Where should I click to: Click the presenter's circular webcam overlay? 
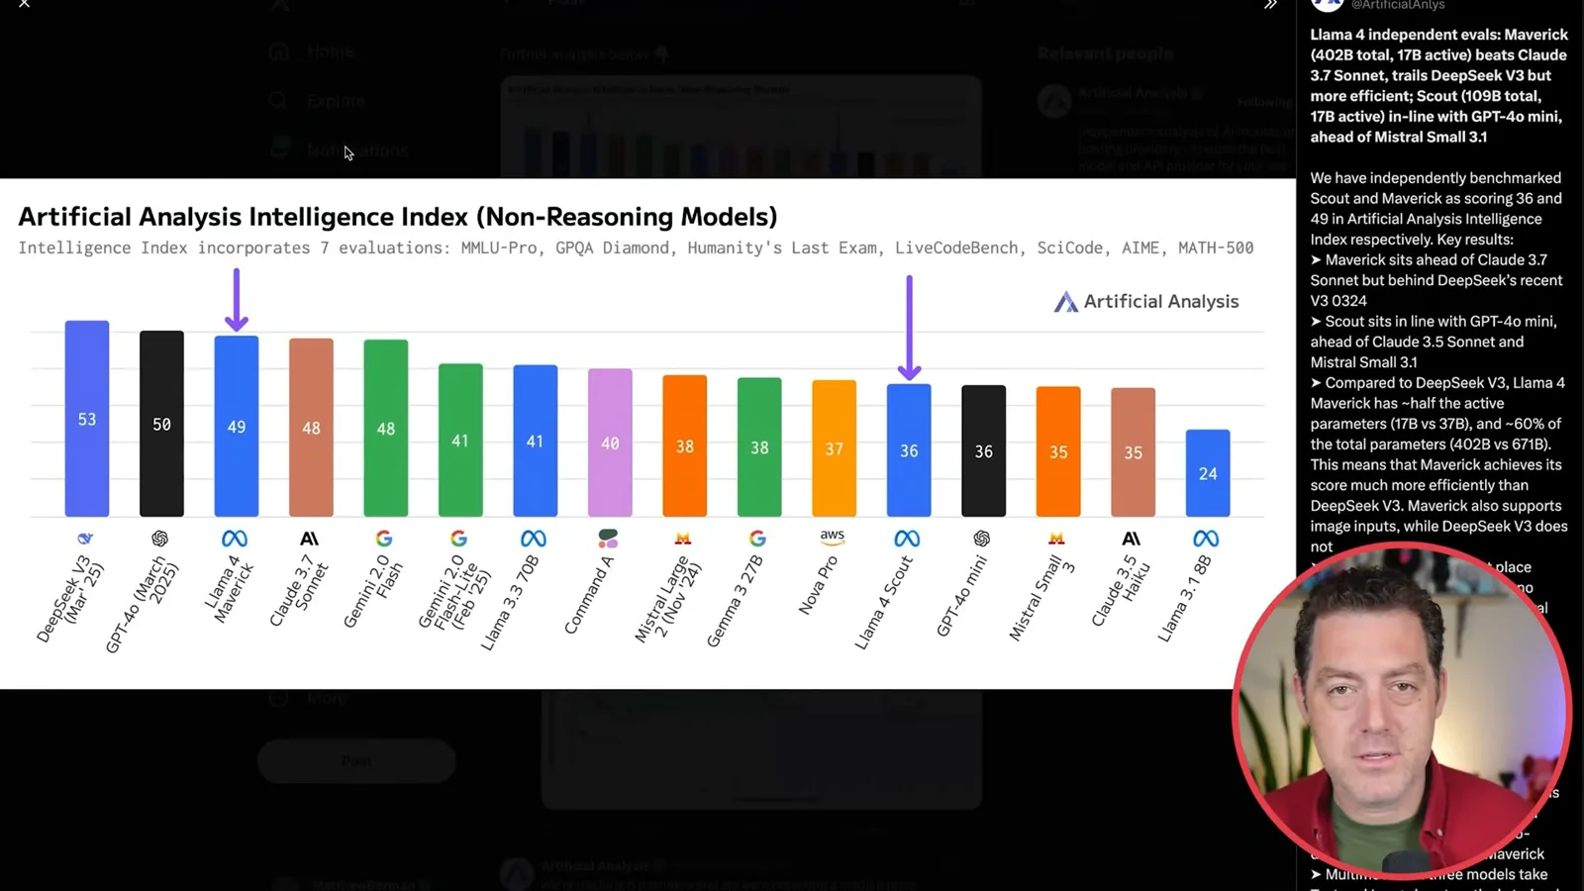coord(1402,710)
